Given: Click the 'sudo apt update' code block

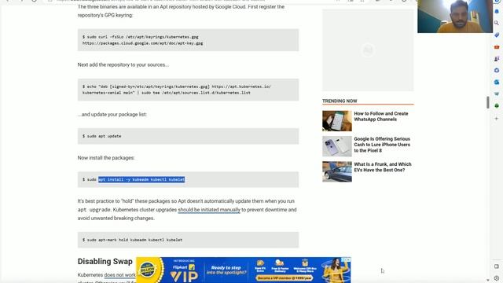Looking at the screenshot, I should (188, 136).
